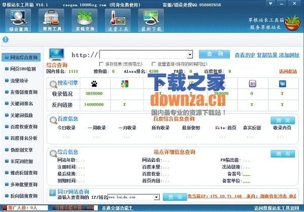Viewport: 304px width, 212px height.
Task: Click the blue exclamation info icon
Action: pos(6,40)
